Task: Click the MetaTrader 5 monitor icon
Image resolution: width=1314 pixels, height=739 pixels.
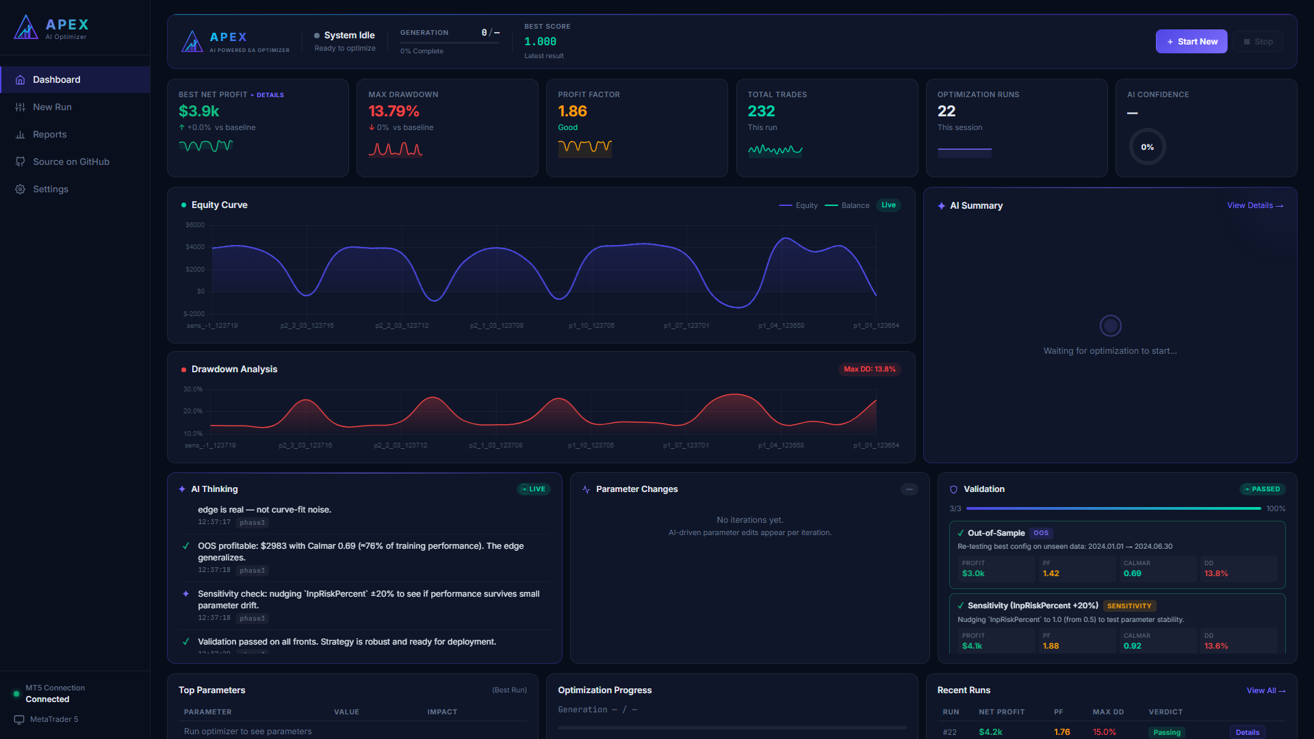Action: [x=19, y=720]
